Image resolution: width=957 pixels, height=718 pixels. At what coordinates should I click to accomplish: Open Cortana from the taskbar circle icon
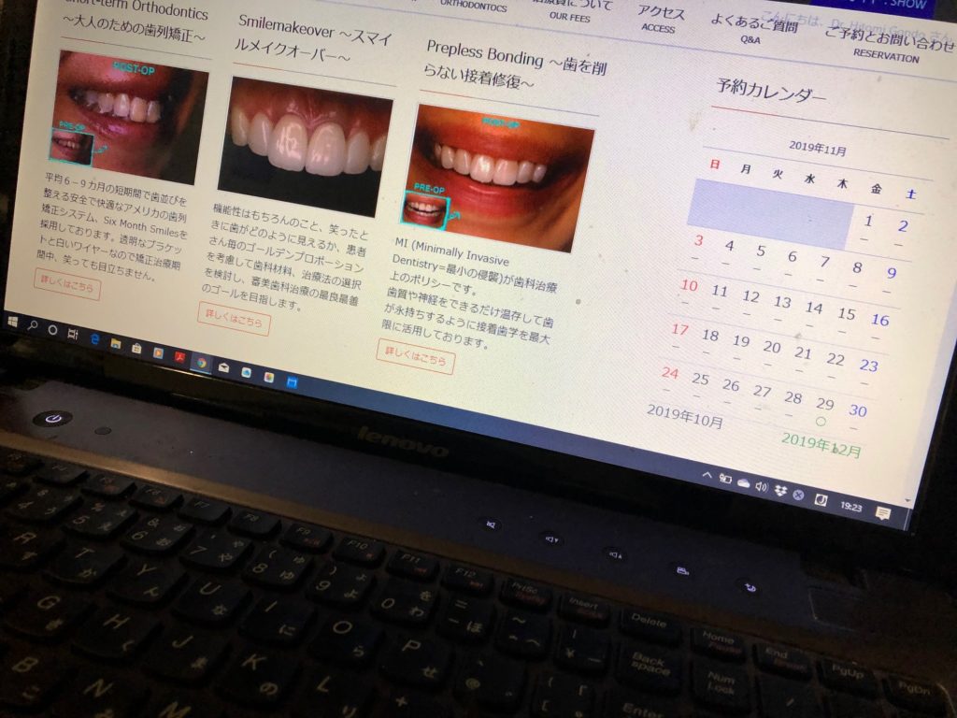click(52, 330)
